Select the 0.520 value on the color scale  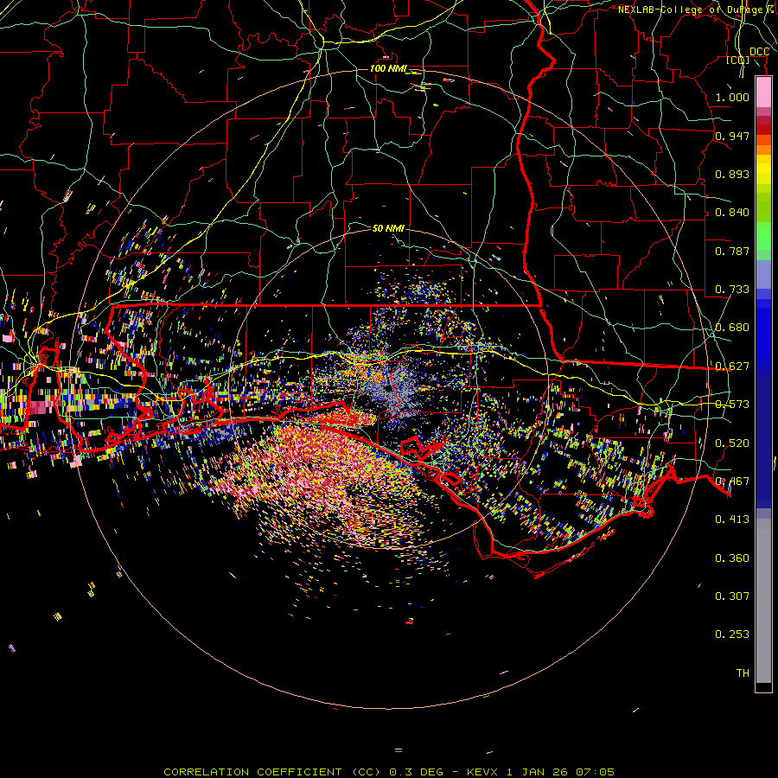pyautogui.click(x=732, y=443)
